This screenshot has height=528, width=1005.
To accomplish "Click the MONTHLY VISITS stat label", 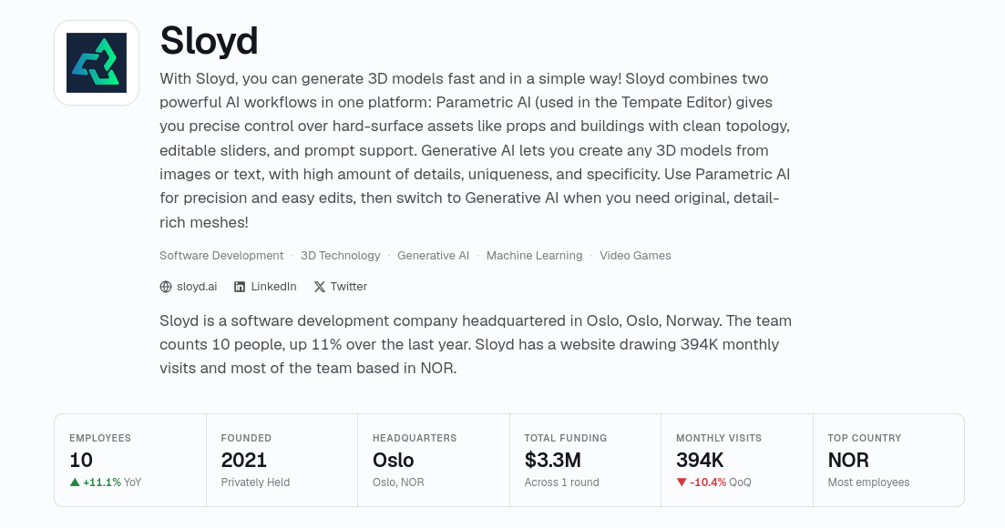I will (719, 438).
